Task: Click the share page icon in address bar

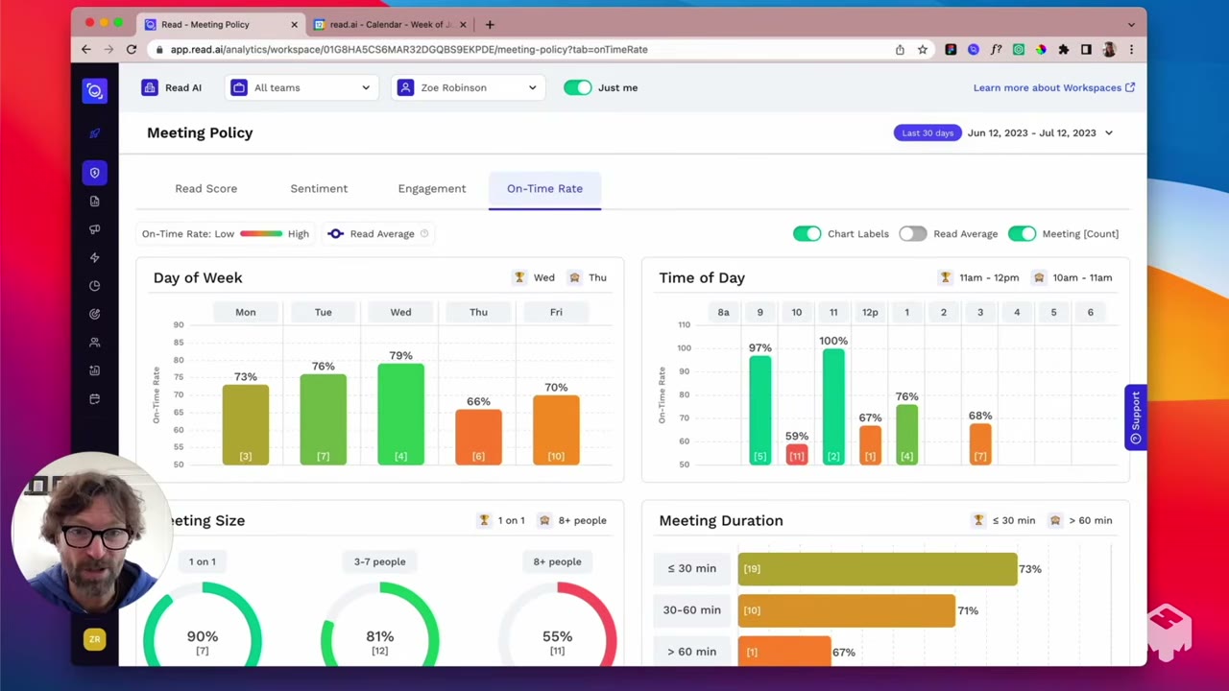Action: coord(900,49)
